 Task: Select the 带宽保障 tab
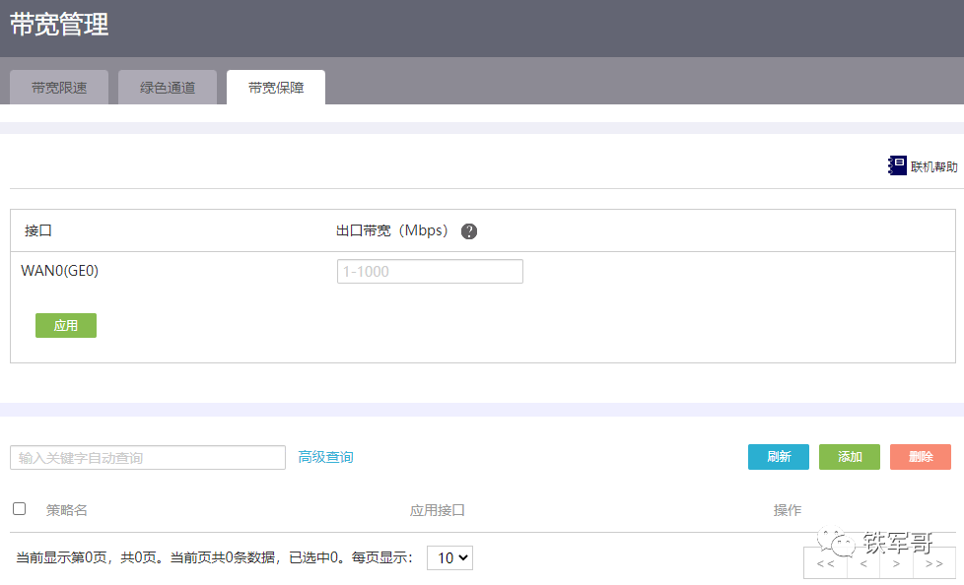click(x=276, y=88)
